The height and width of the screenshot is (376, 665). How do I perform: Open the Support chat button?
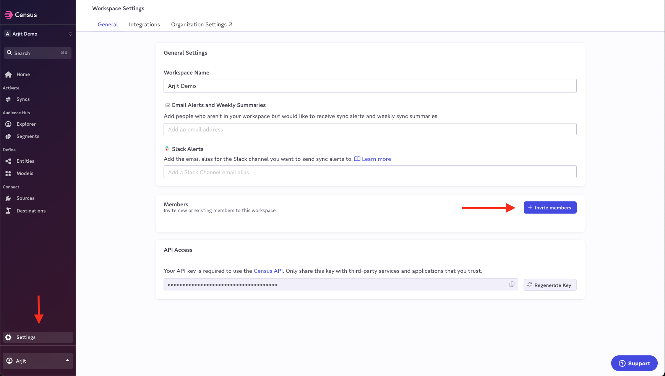[x=634, y=363]
